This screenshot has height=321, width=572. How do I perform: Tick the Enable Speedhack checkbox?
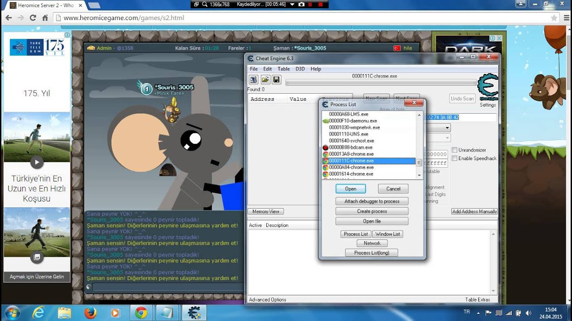[454, 158]
